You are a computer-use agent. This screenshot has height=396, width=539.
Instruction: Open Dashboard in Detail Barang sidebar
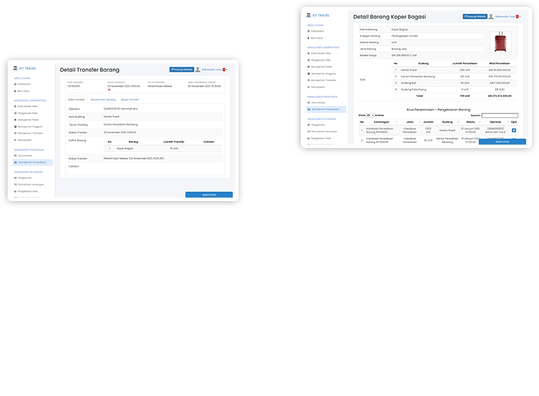click(x=317, y=31)
